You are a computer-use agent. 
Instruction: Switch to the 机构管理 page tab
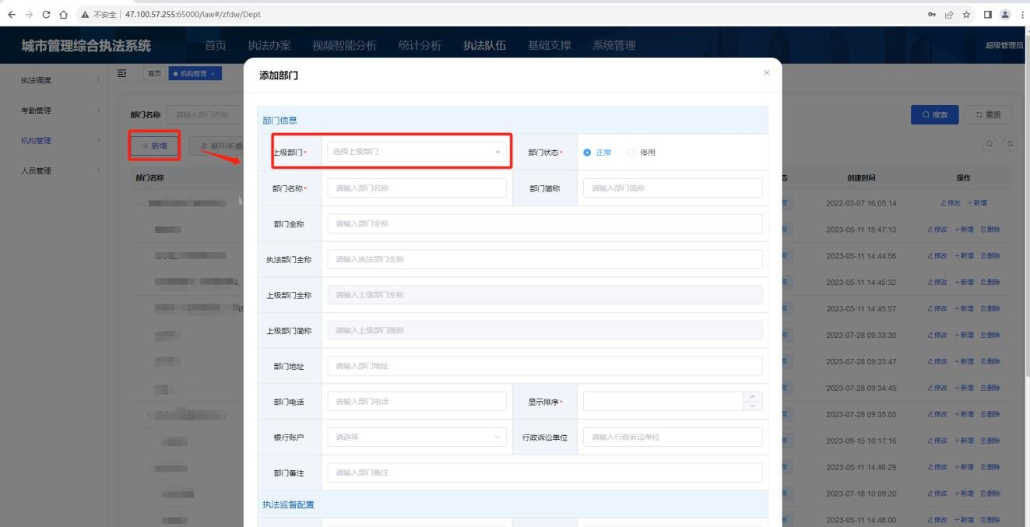195,74
